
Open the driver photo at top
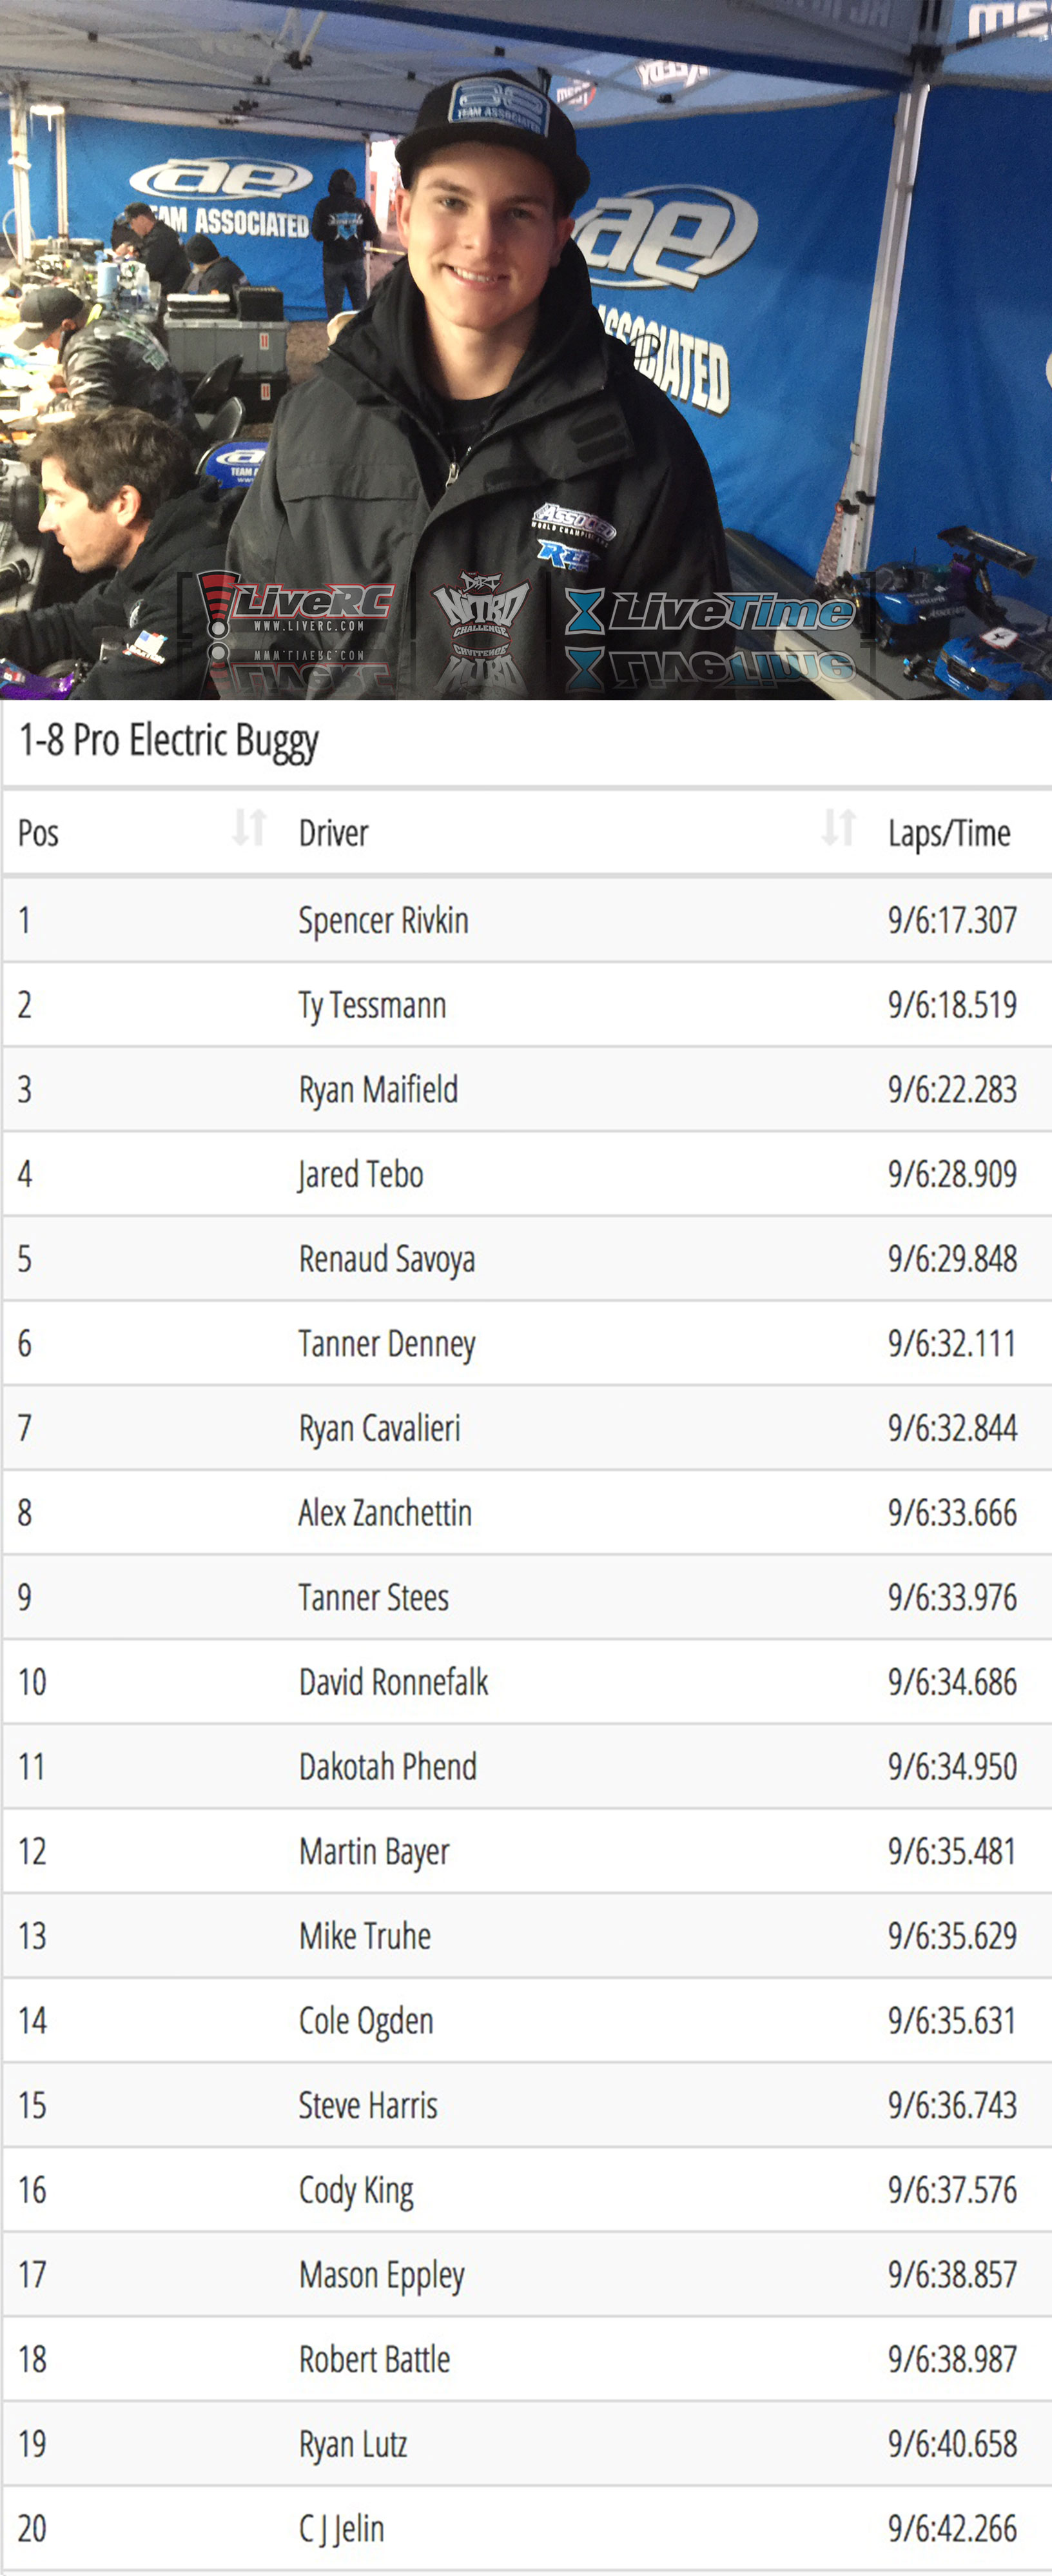(x=526, y=349)
